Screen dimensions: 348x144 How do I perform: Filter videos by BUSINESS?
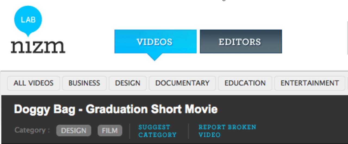click(84, 83)
